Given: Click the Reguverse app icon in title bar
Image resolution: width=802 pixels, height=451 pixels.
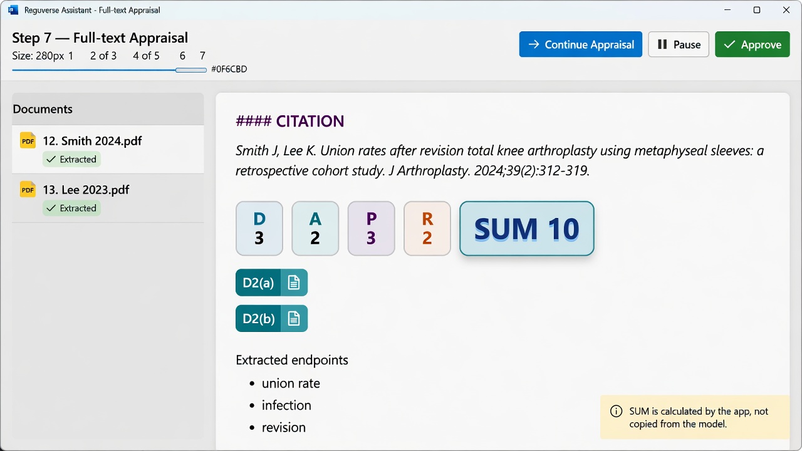Looking at the screenshot, I should point(13,10).
